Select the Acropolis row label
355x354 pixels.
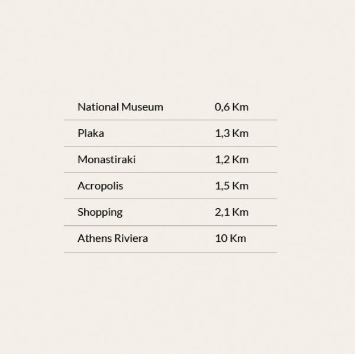point(101,186)
